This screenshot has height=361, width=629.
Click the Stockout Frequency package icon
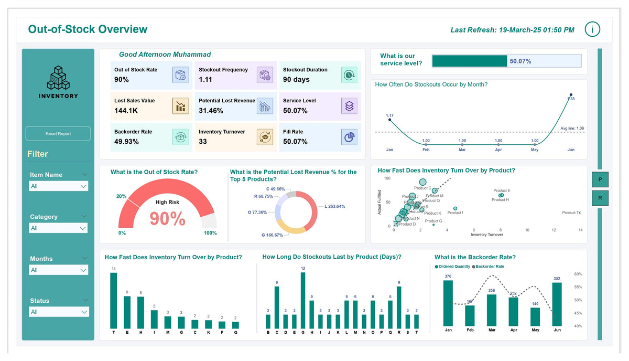265,75
